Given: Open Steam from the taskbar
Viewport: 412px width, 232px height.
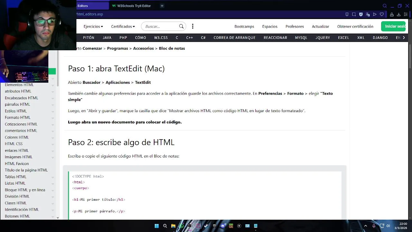Looking at the screenshot, I should coord(206,226).
